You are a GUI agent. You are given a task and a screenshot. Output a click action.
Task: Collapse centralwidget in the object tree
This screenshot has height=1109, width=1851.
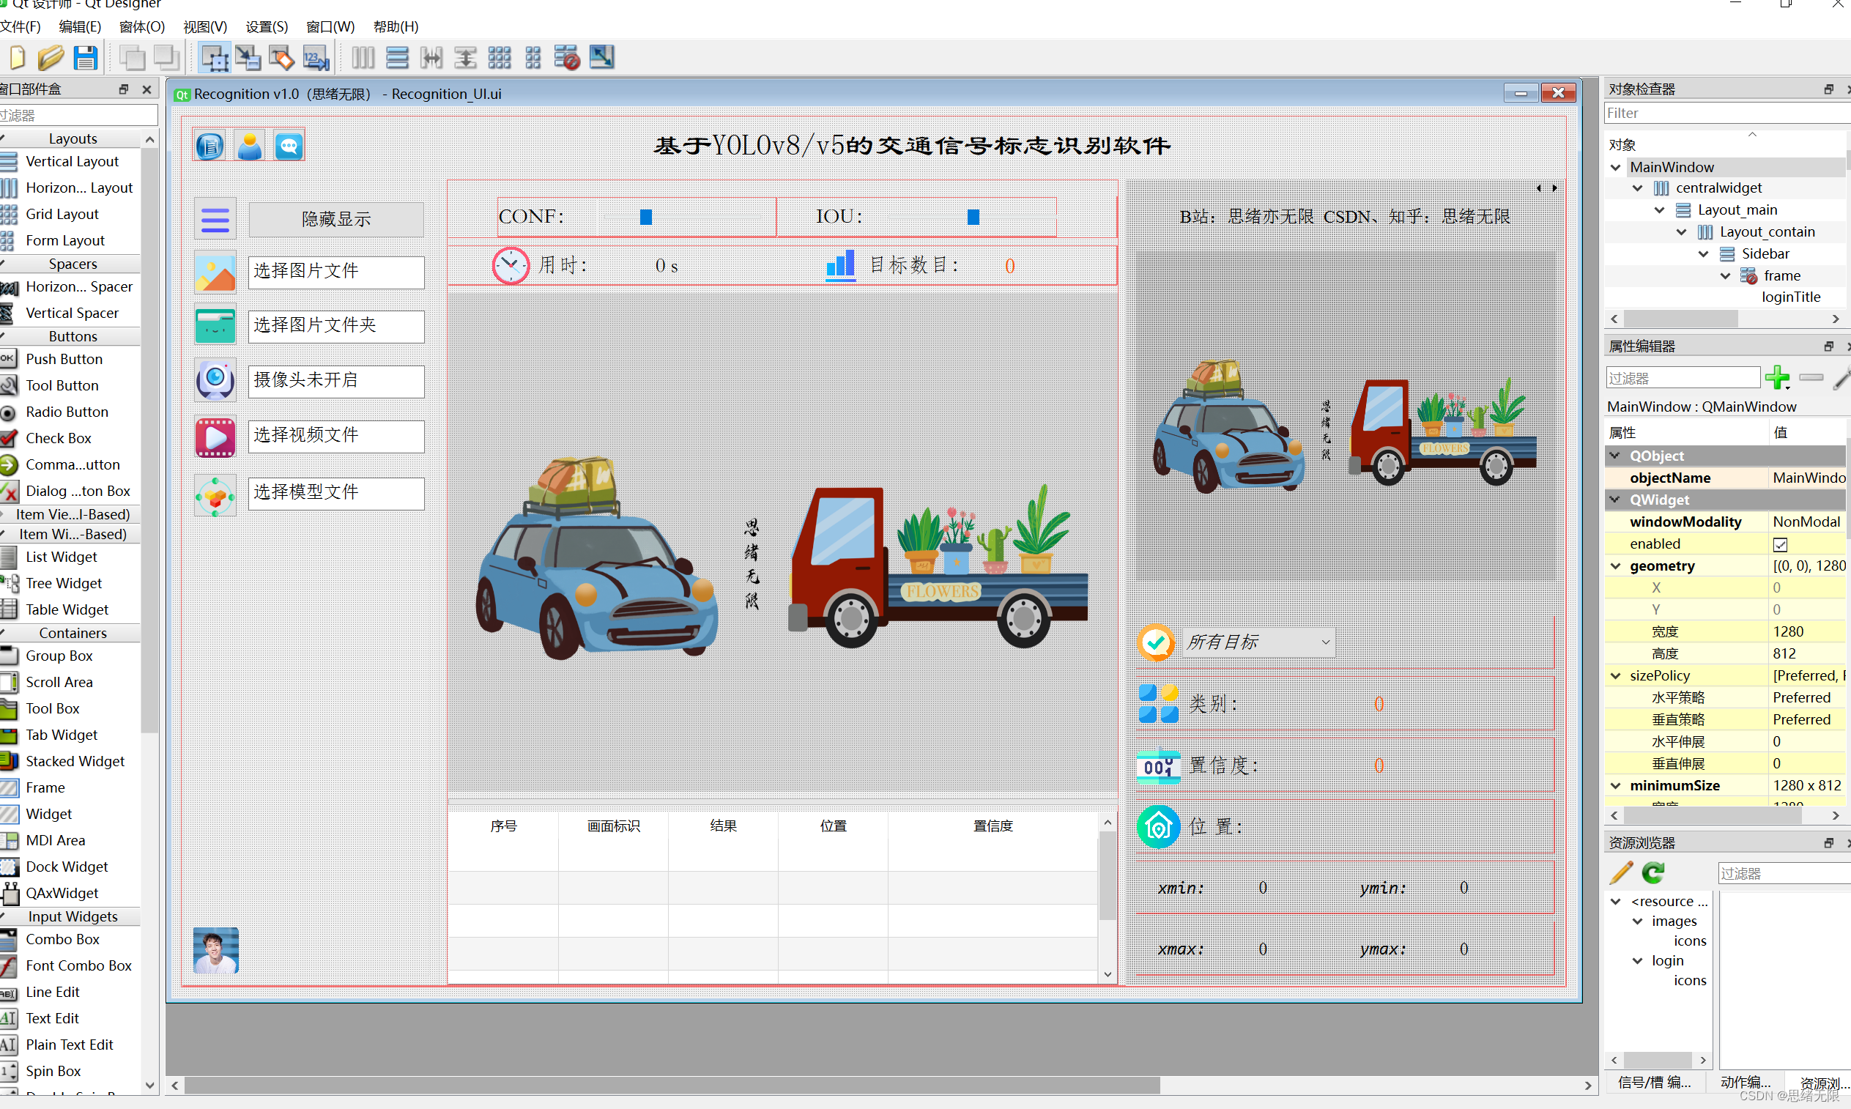[x=1637, y=188]
